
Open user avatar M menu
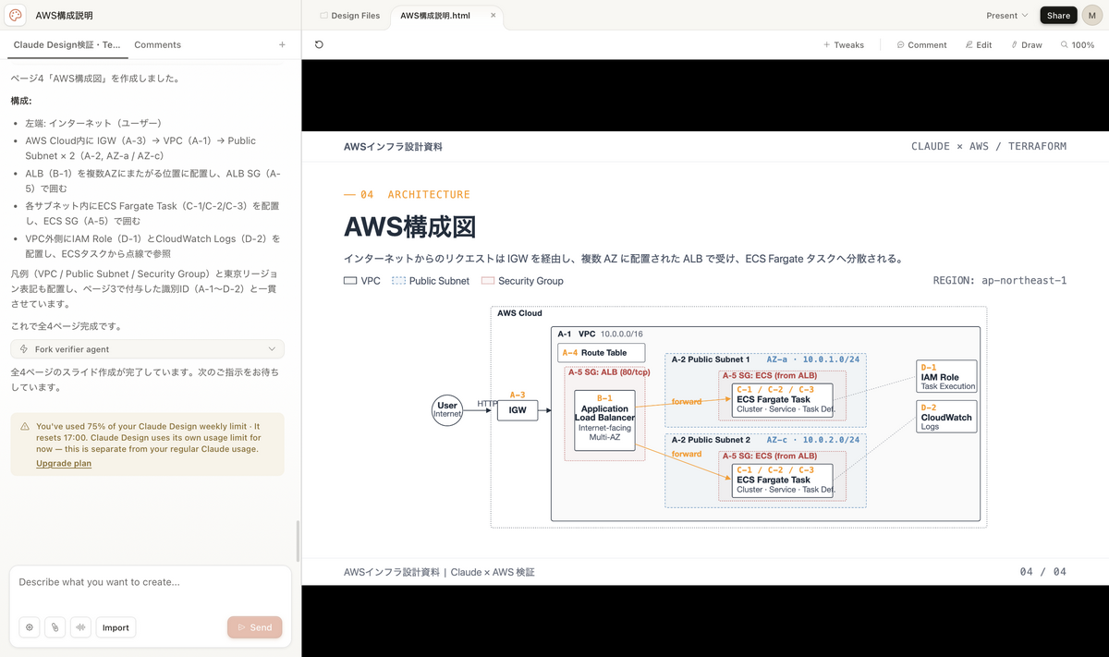click(x=1092, y=15)
